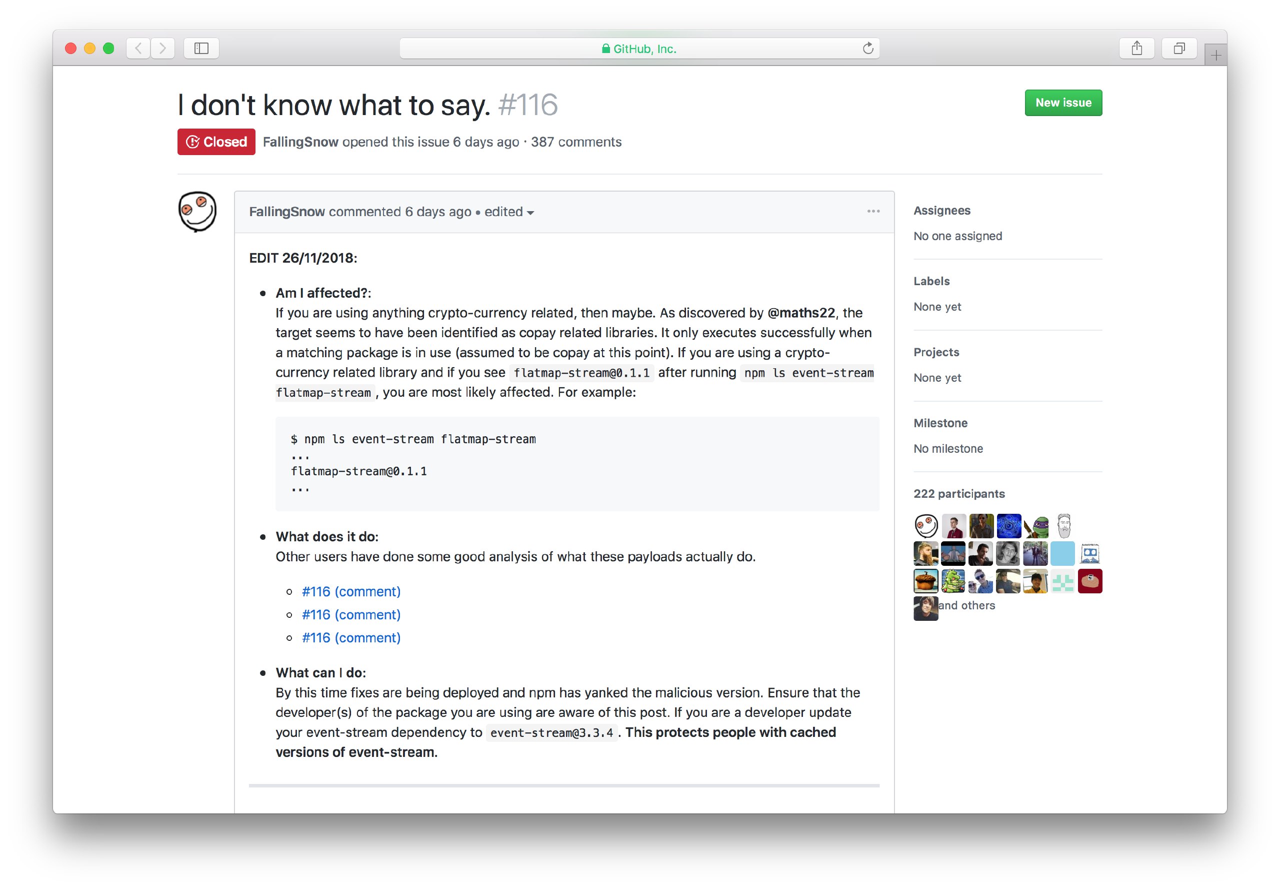Open the comment options ellipsis menu
This screenshot has width=1280, height=889.
click(x=873, y=212)
